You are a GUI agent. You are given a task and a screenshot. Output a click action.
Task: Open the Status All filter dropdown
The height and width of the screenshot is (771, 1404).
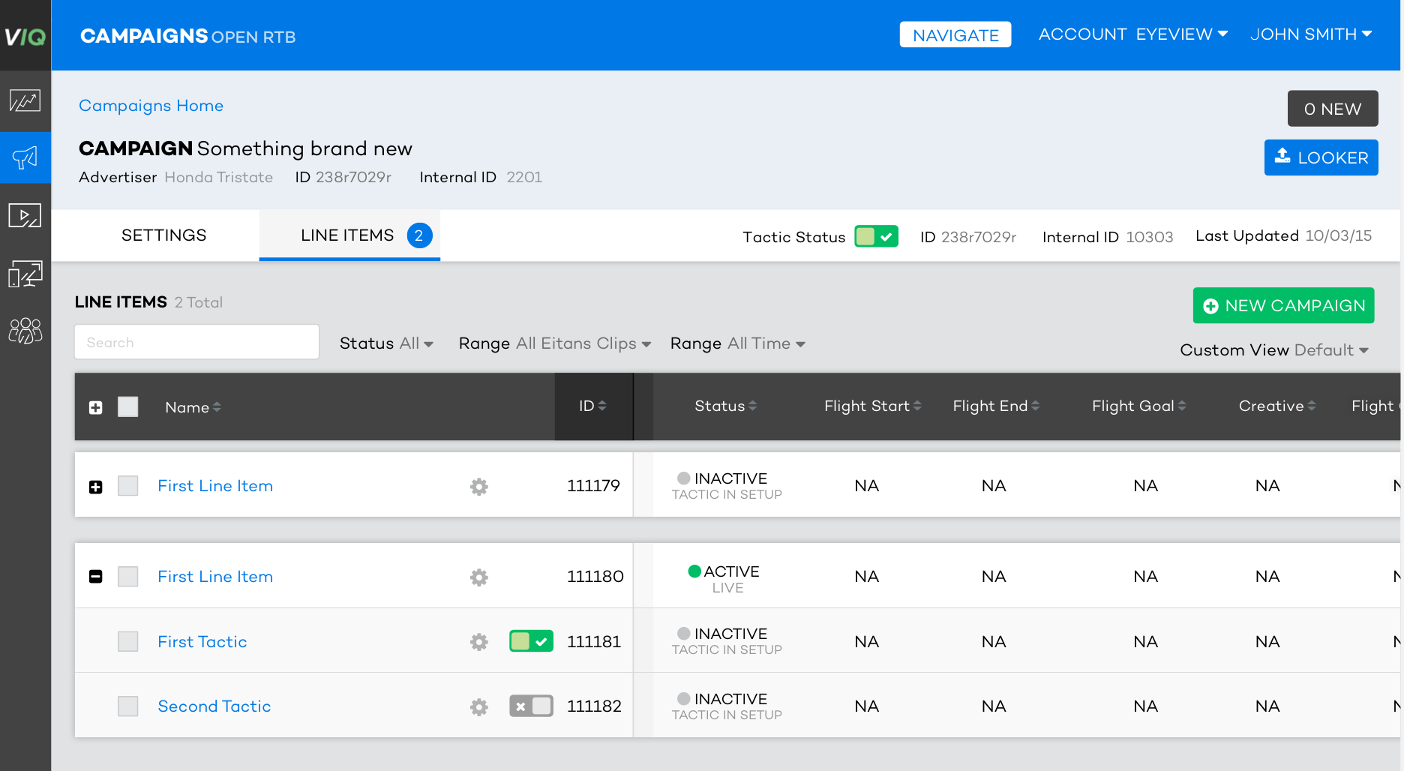tap(386, 343)
